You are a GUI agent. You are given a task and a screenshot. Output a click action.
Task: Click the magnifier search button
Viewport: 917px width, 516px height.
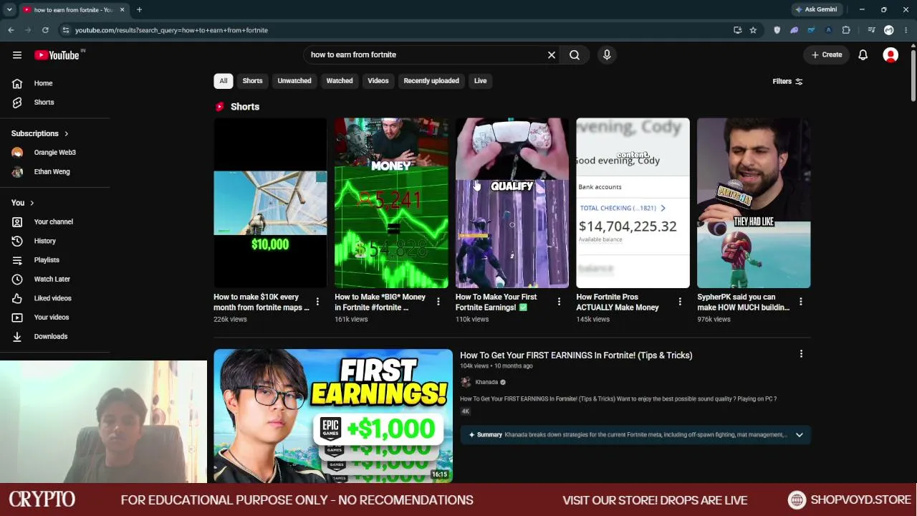575,54
